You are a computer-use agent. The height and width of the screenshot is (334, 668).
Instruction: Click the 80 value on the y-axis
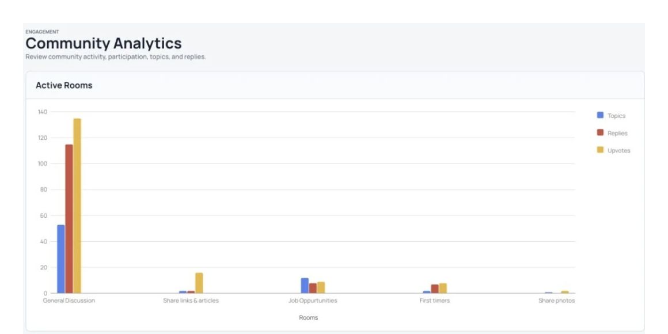[x=44, y=189]
